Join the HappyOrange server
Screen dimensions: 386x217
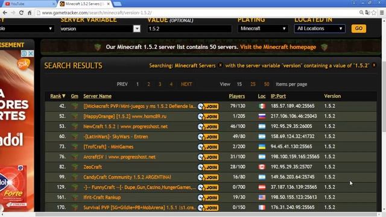208,116
